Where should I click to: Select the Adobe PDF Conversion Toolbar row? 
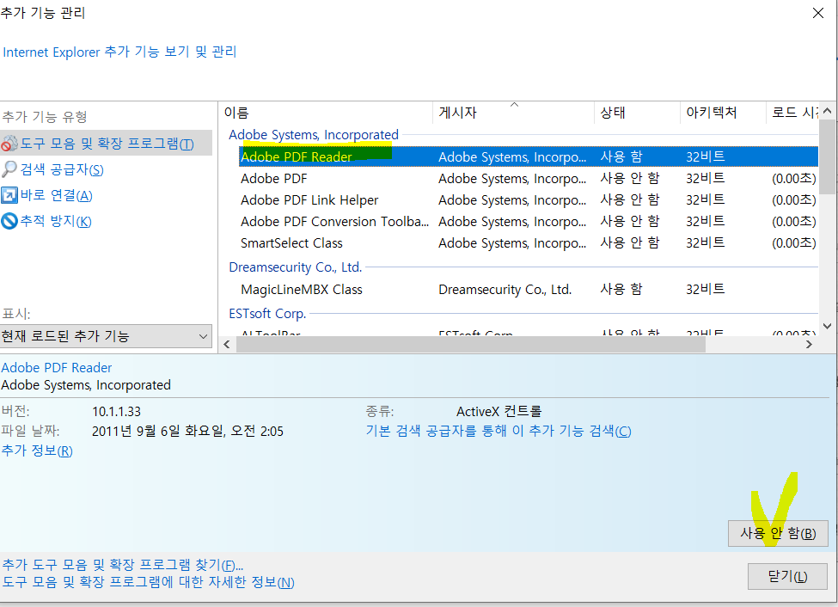pyautogui.click(x=528, y=222)
